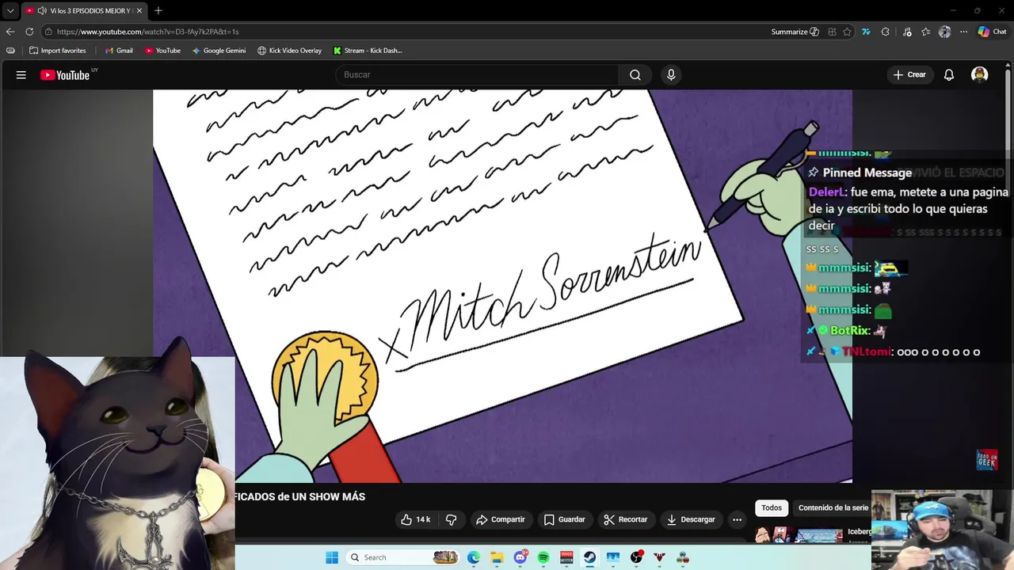Open the Edge browser profile picture
This screenshot has height=570, width=1014.
point(944,32)
